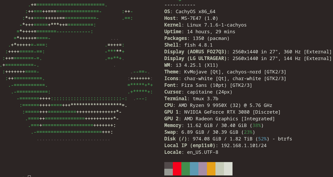Image resolution: width=333 pixels, height=177 pixels.
Task: Click the bold 'Kernel' label
Action: [x=173, y=25]
